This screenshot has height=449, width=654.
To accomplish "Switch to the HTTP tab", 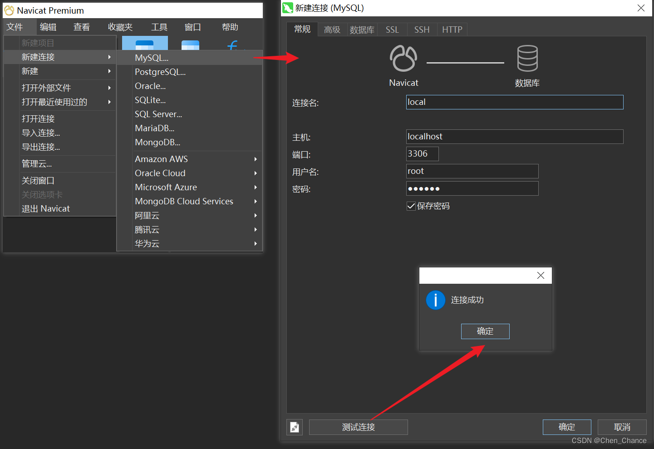I will [452, 30].
